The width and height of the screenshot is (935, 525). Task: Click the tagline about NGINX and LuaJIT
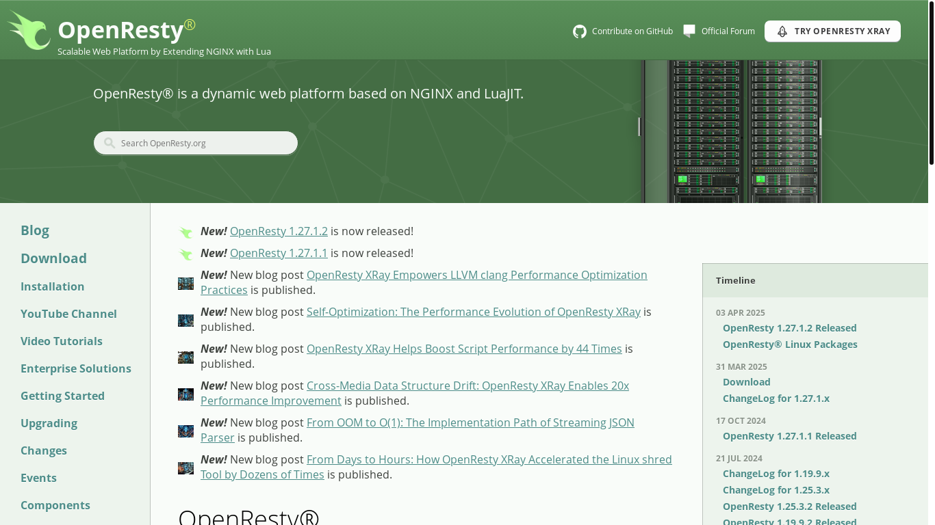tap(308, 94)
